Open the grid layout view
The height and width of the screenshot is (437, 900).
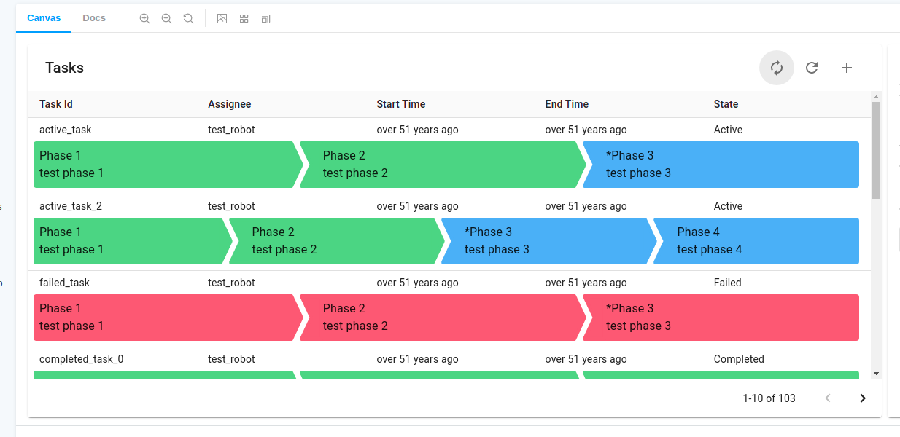pyautogui.click(x=244, y=18)
